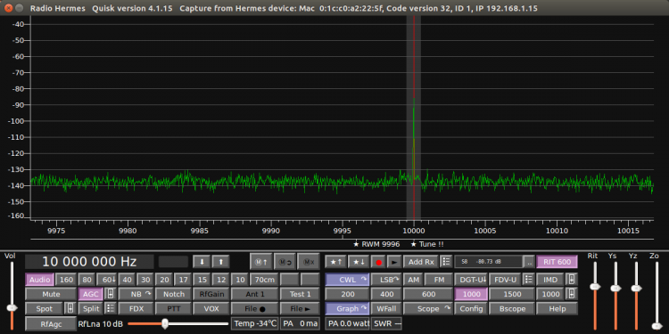Image resolution: width=669 pixels, height=334 pixels.
Task: Click the memory recall cycle button
Action: [285, 262]
